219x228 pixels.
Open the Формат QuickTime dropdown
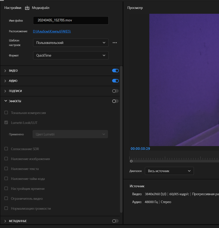tap(70, 55)
